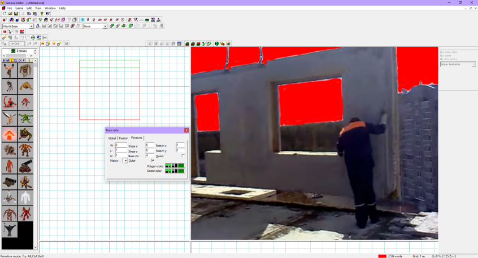
Task: Click the picture icon above the 3D view
Action: coord(228,44)
